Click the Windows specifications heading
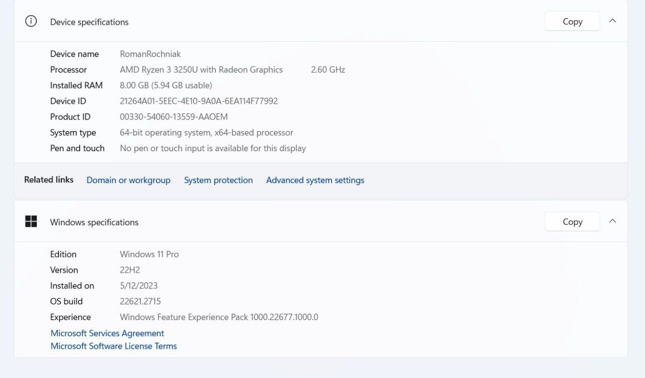Screen dimensions: 645x378 (94, 222)
